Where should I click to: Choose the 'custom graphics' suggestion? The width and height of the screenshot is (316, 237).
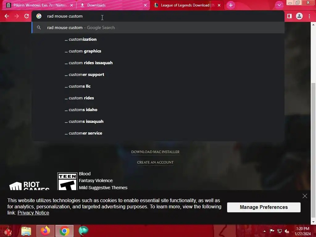(x=158, y=51)
